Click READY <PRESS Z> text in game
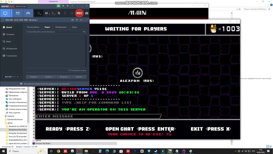The width and height of the screenshot is (273, 154). click(x=68, y=129)
